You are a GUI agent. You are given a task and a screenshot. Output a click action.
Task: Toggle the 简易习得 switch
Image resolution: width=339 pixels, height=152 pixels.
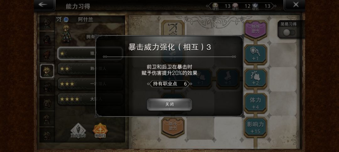(289, 33)
